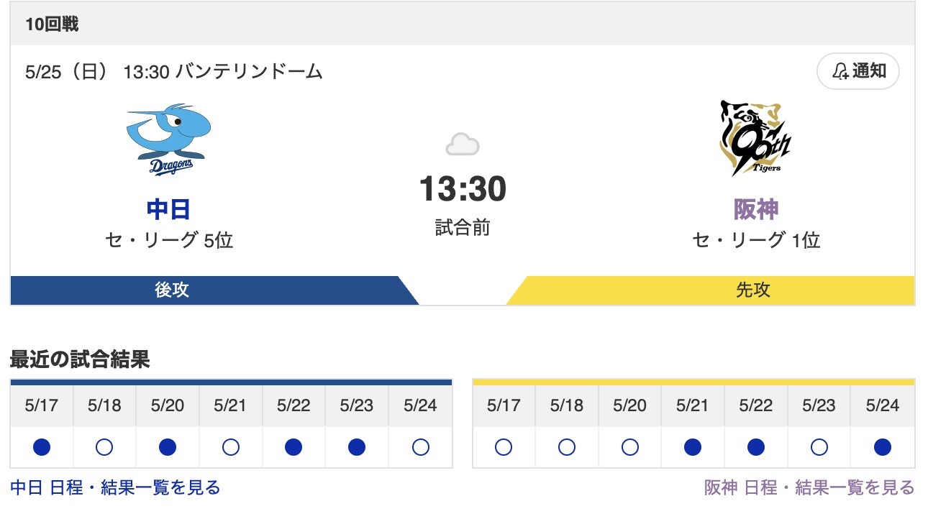Click Hanshin's 5/21 loss result dot
928x519 pixels.
(x=693, y=448)
